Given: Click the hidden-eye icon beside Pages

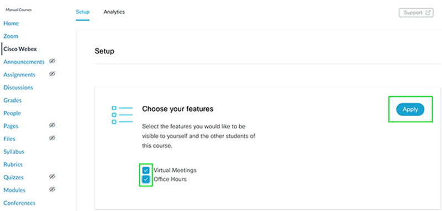Looking at the screenshot, I should click(52, 125).
